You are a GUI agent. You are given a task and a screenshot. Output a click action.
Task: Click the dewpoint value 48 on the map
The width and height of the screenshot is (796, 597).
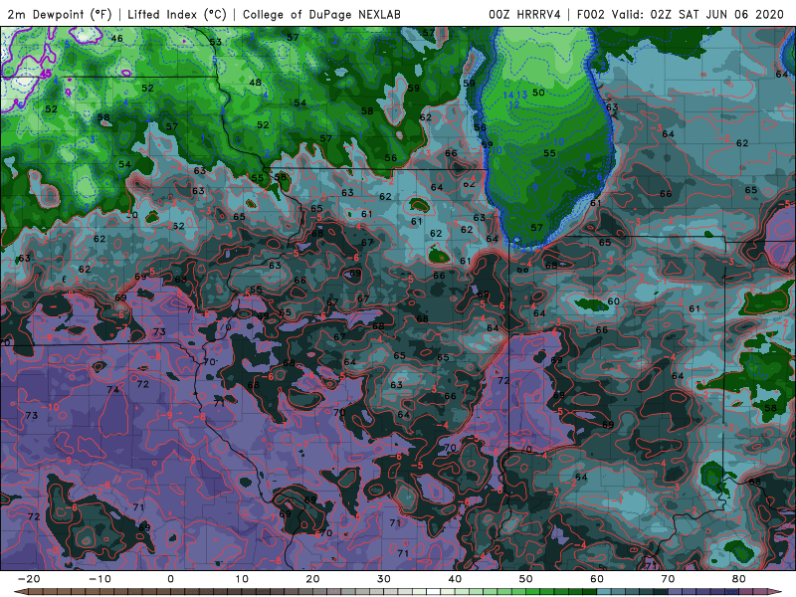(256, 83)
